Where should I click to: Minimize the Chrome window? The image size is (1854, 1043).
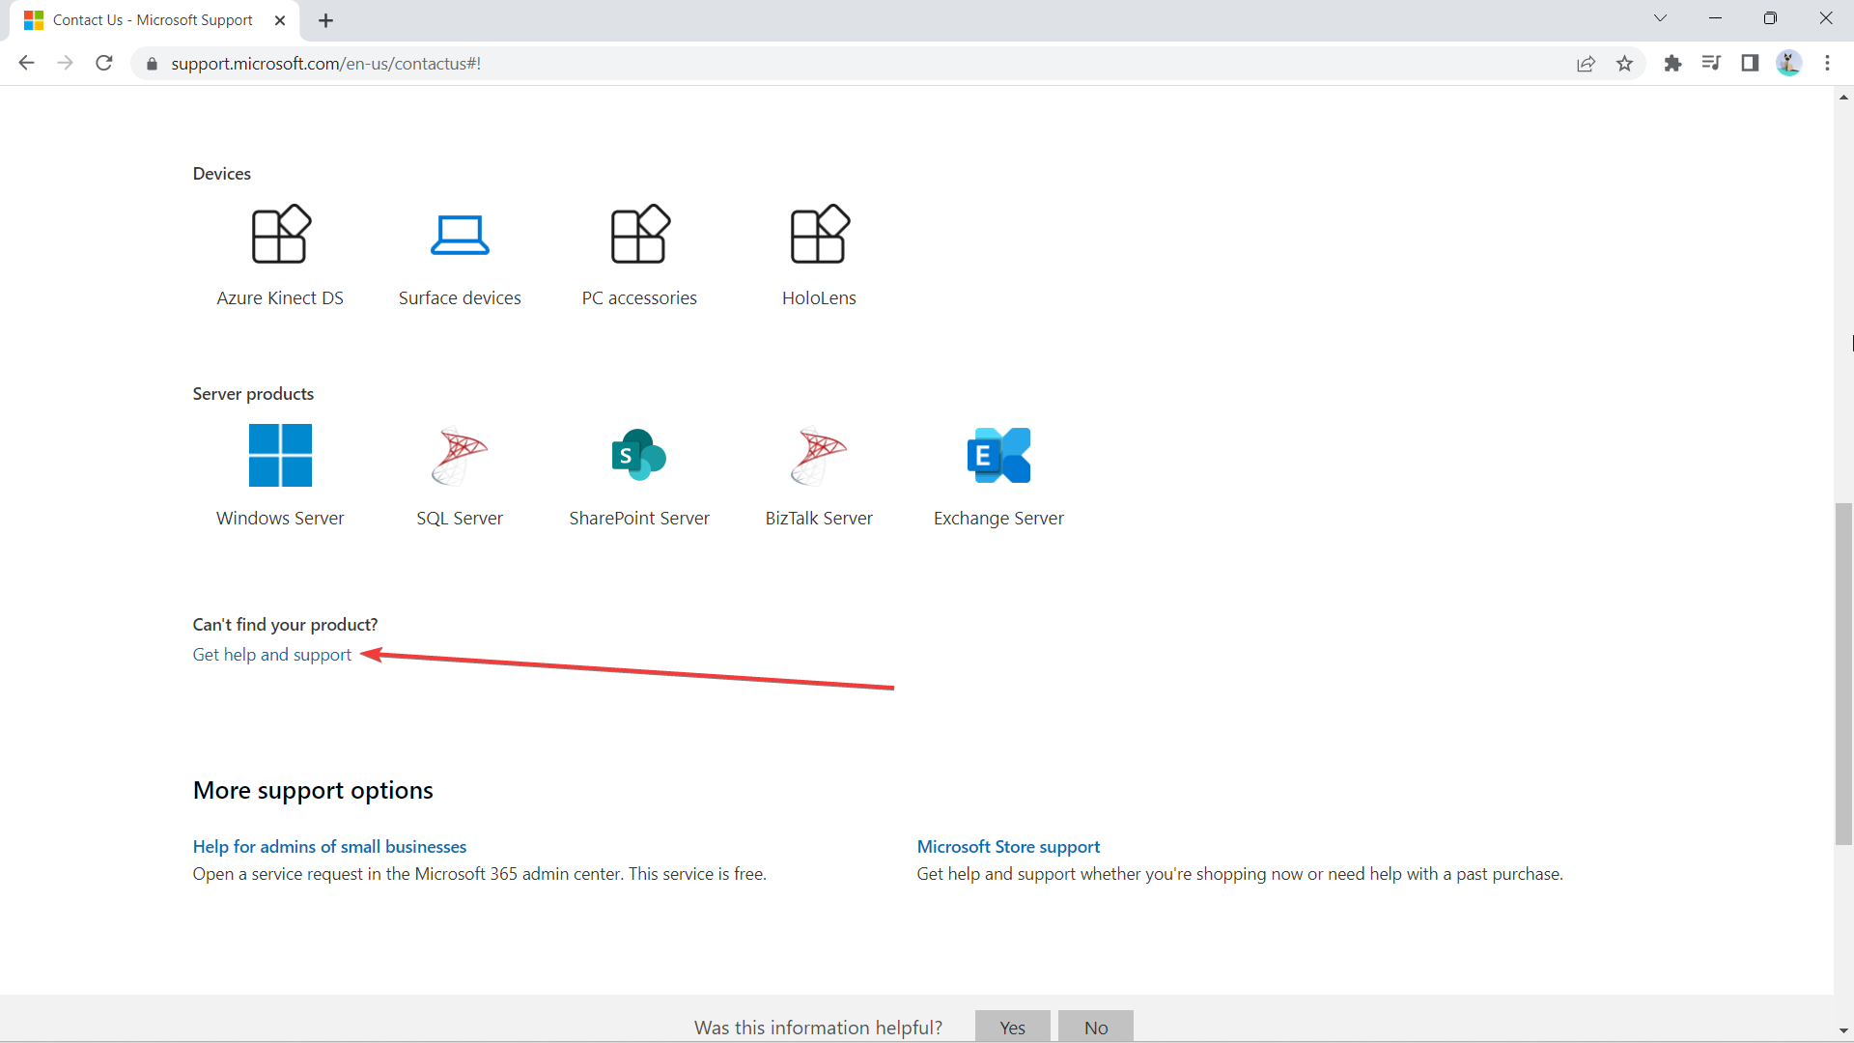[1715, 18]
